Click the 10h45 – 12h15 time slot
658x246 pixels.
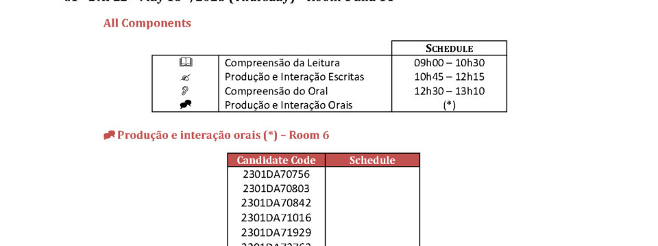[449, 77]
